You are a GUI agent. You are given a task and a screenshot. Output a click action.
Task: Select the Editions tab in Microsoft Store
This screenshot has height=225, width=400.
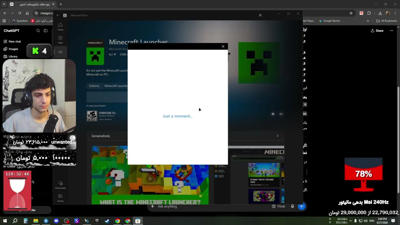[94, 86]
